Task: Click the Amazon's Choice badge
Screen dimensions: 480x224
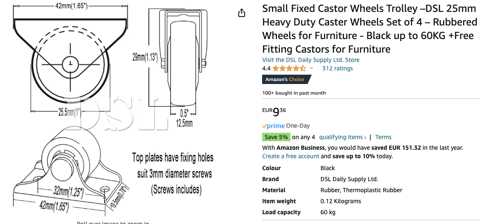Action: (x=286, y=79)
